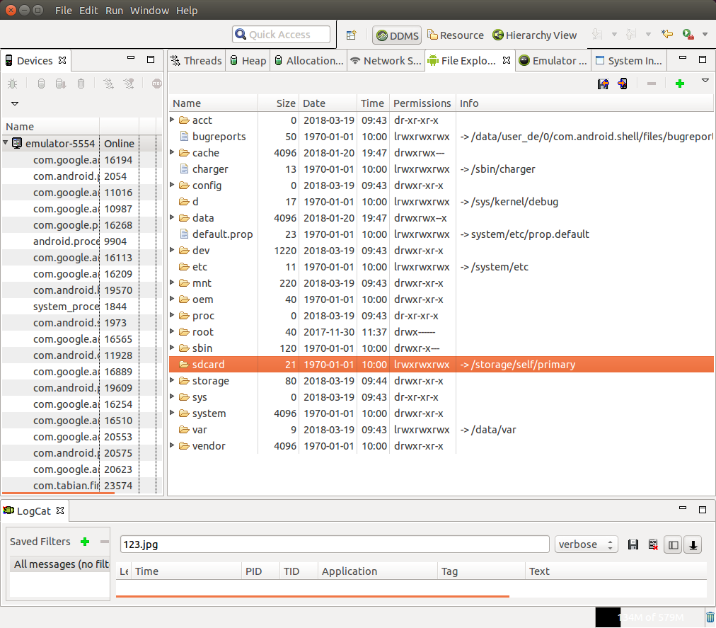716x628 pixels.
Task: Toggle Saved Filters view display
Action: point(673,544)
